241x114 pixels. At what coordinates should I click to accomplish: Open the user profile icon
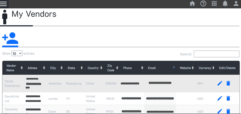click(236, 4)
